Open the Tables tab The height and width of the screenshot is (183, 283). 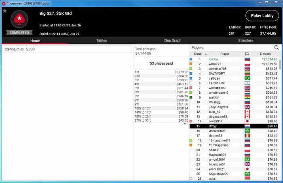pyautogui.click(x=101, y=40)
